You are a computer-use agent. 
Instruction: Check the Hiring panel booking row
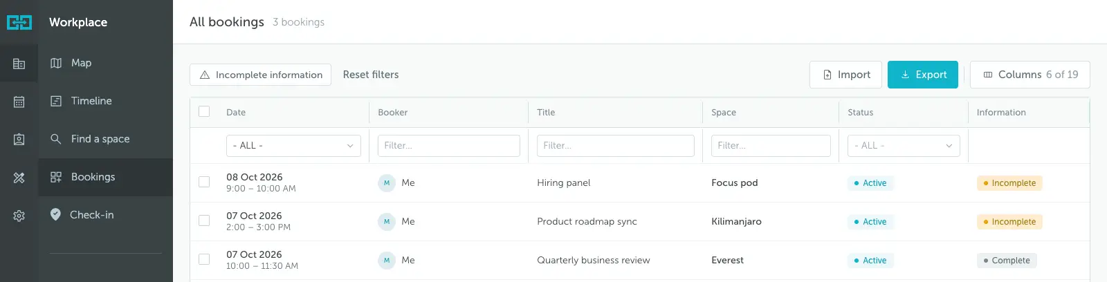(x=204, y=182)
